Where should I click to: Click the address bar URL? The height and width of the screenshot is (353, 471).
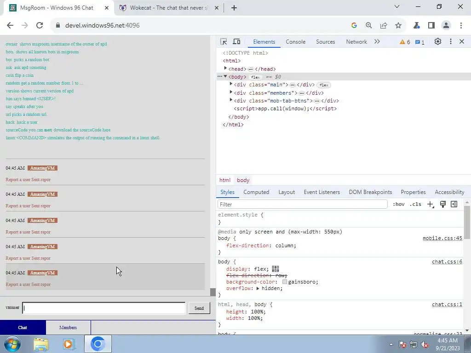click(102, 26)
